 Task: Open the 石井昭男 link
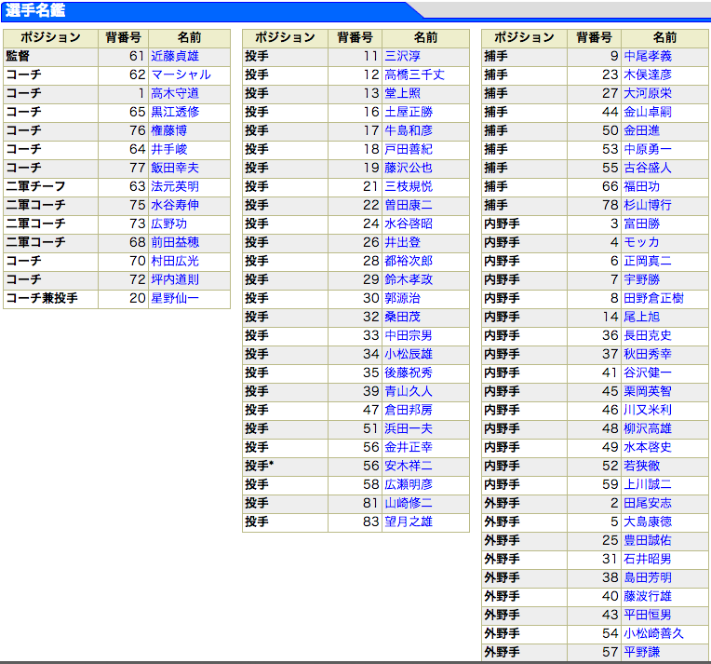pyautogui.click(x=648, y=559)
